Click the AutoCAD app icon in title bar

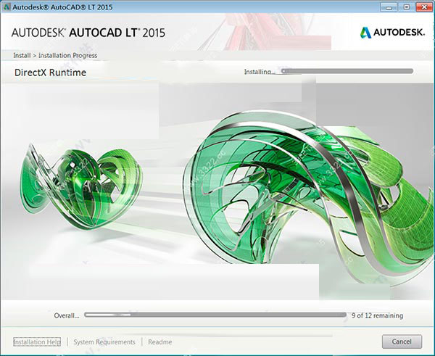tap(6, 7)
